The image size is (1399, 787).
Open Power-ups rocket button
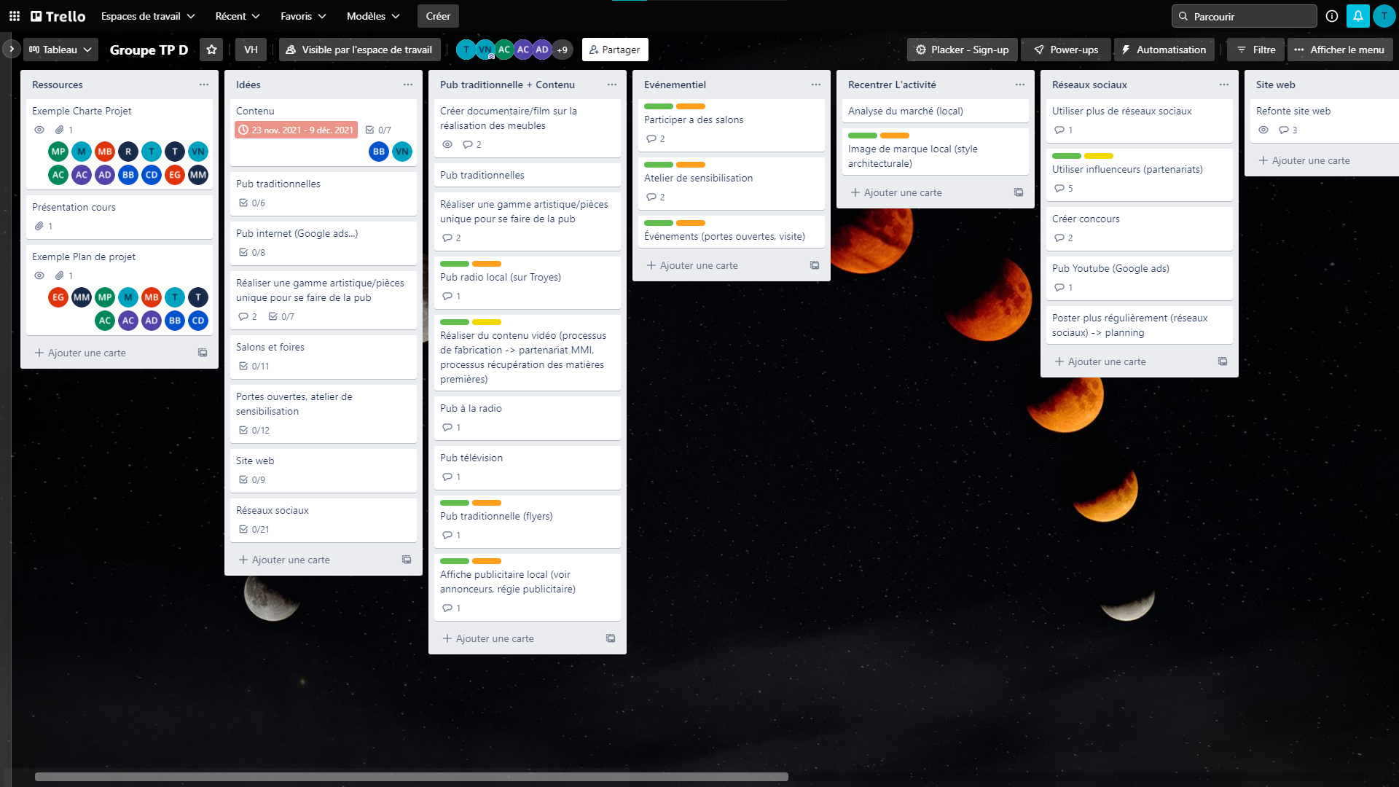tap(1066, 50)
